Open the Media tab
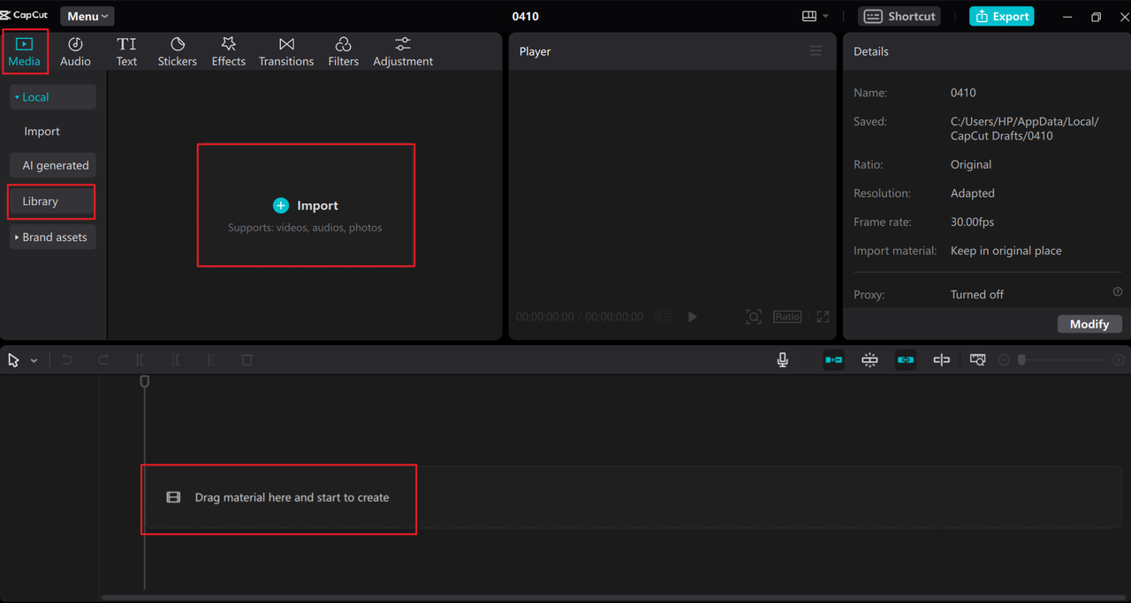 tap(25, 52)
